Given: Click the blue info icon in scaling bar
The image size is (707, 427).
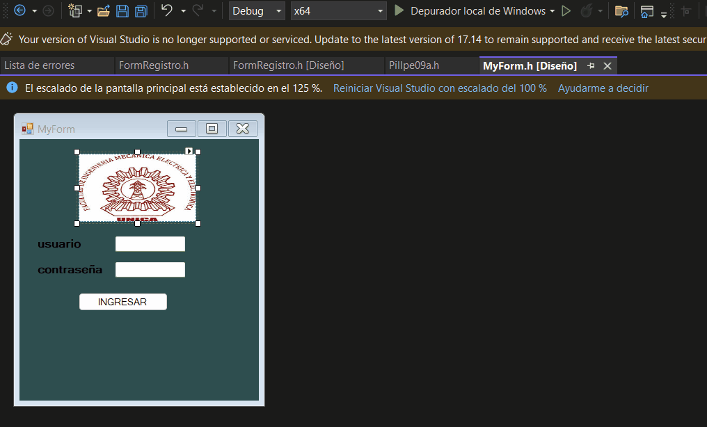Looking at the screenshot, I should point(12,88).
